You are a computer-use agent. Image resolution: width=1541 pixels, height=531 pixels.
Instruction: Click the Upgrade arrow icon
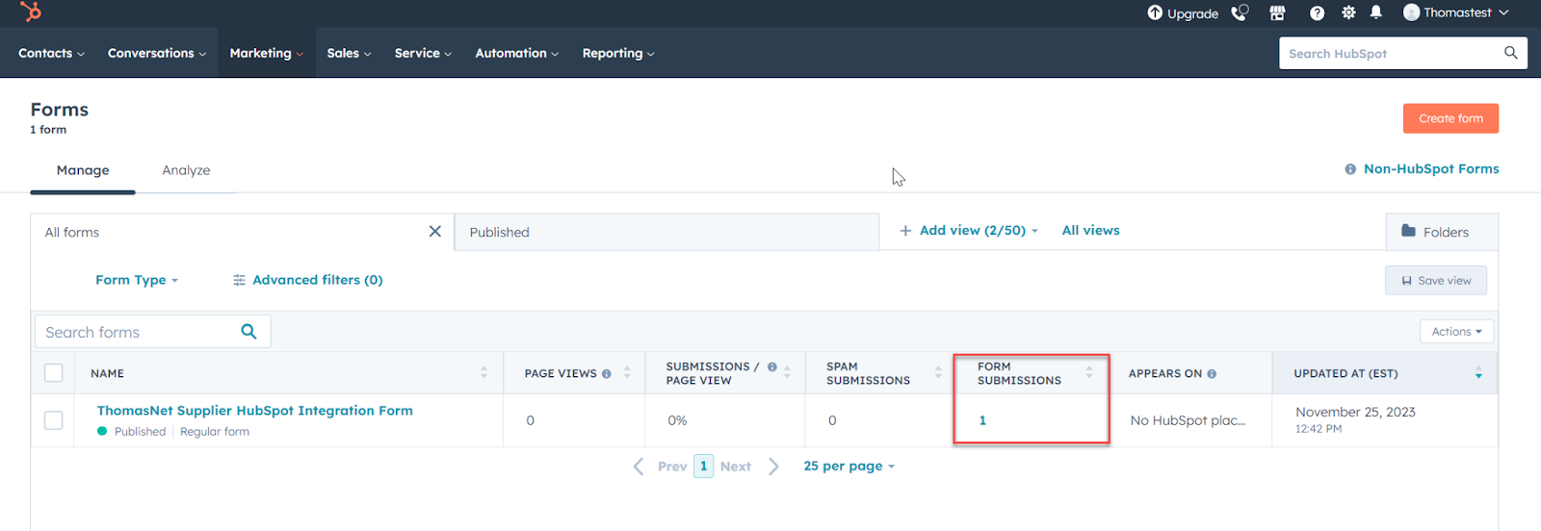pyautogui.click(x=1155, y=13)
